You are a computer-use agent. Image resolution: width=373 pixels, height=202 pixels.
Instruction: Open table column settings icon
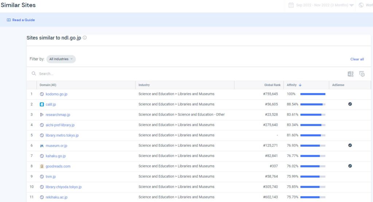[362, 74]
